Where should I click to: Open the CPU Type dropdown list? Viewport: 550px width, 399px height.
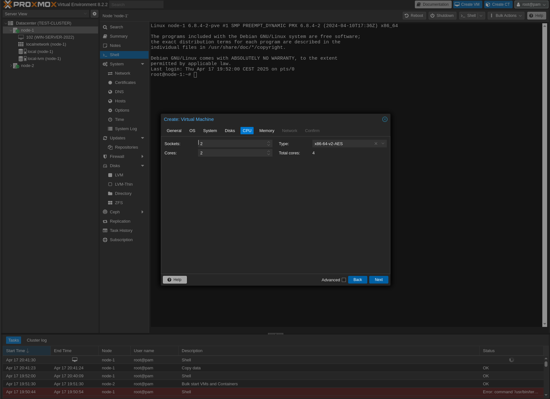(383, 144)
